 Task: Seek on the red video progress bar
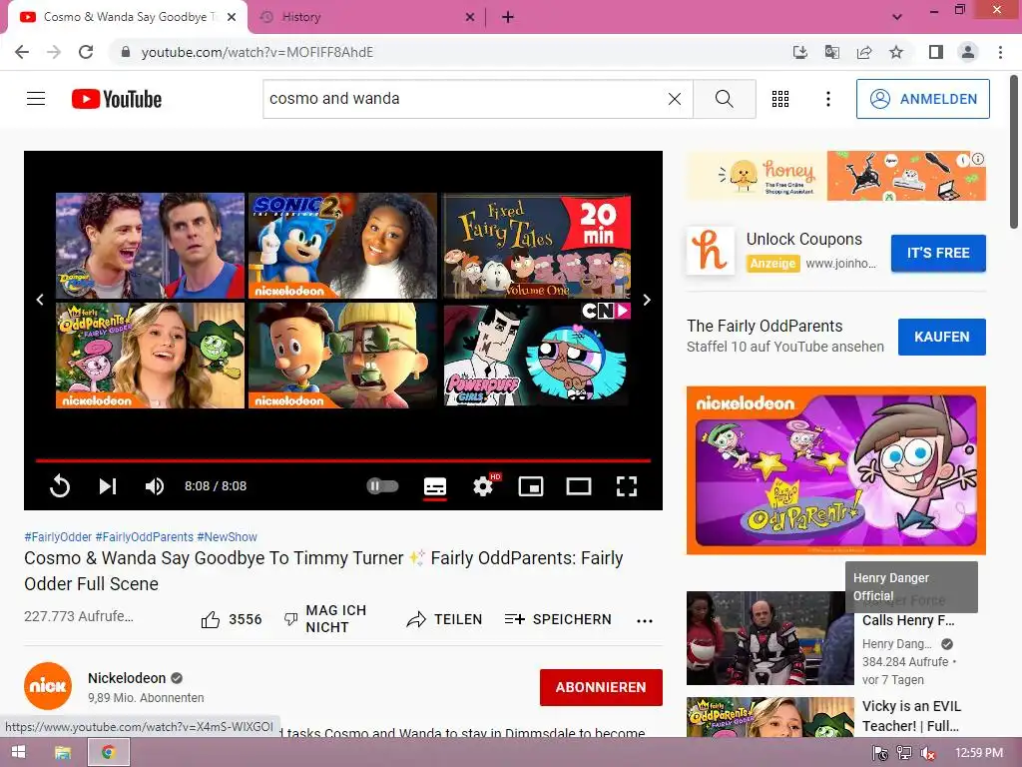pyautogui.click(x=343, y=460)
